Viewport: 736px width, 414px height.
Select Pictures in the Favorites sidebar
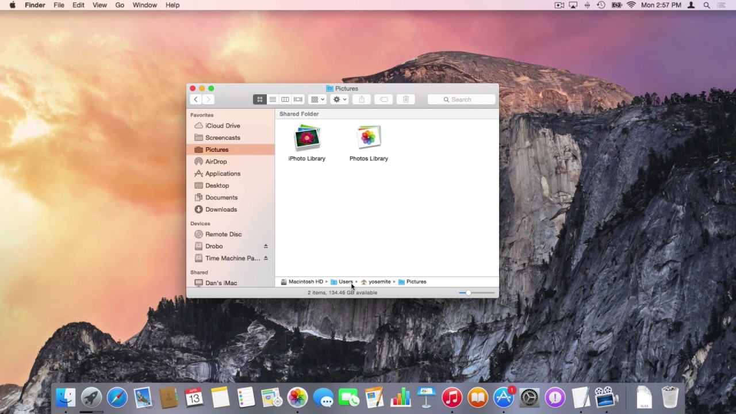230,149
